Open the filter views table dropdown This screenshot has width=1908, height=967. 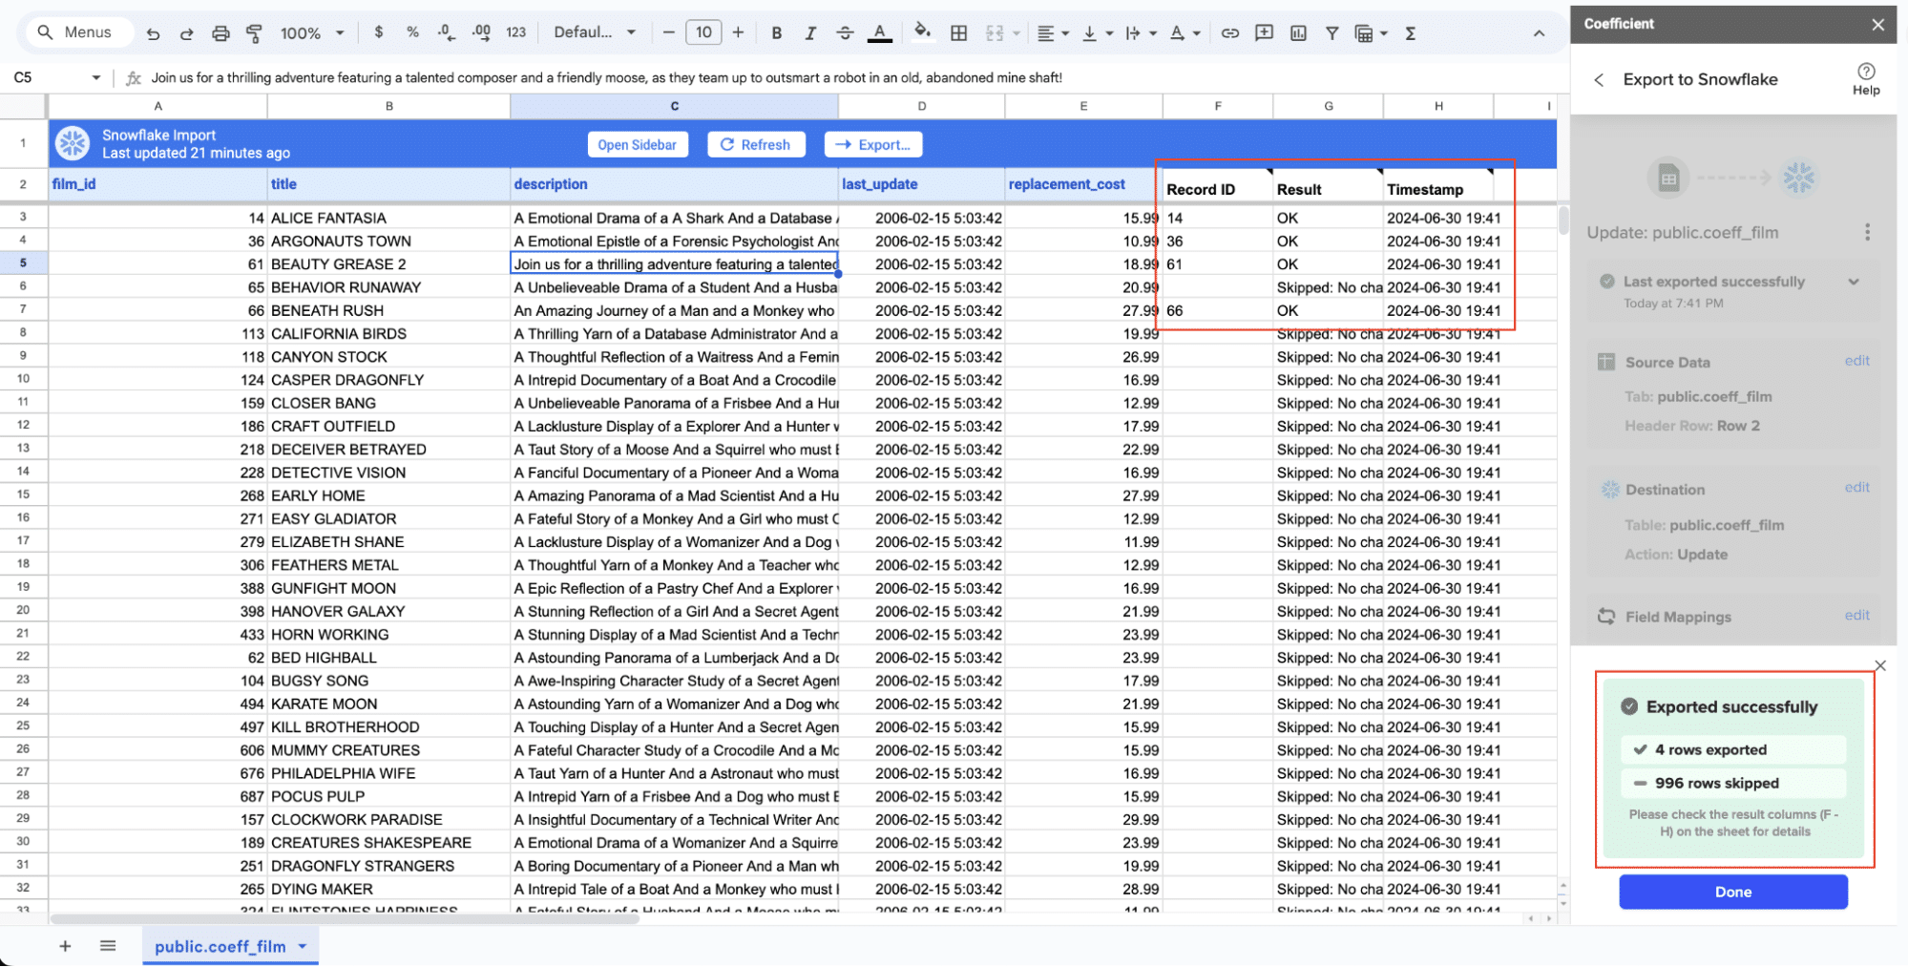pos(1371,33)
